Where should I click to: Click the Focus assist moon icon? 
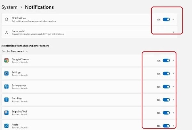[6, 32]
